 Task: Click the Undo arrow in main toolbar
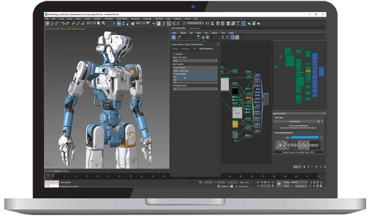pyautogui.click(x=63, y=24)
